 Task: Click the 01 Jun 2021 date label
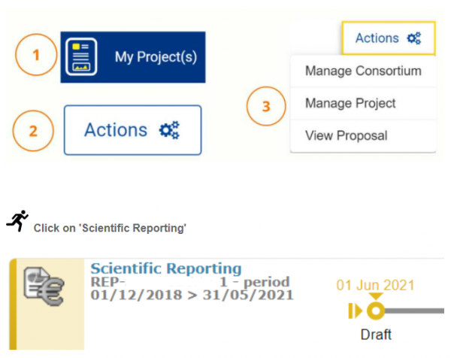[376, 286]
